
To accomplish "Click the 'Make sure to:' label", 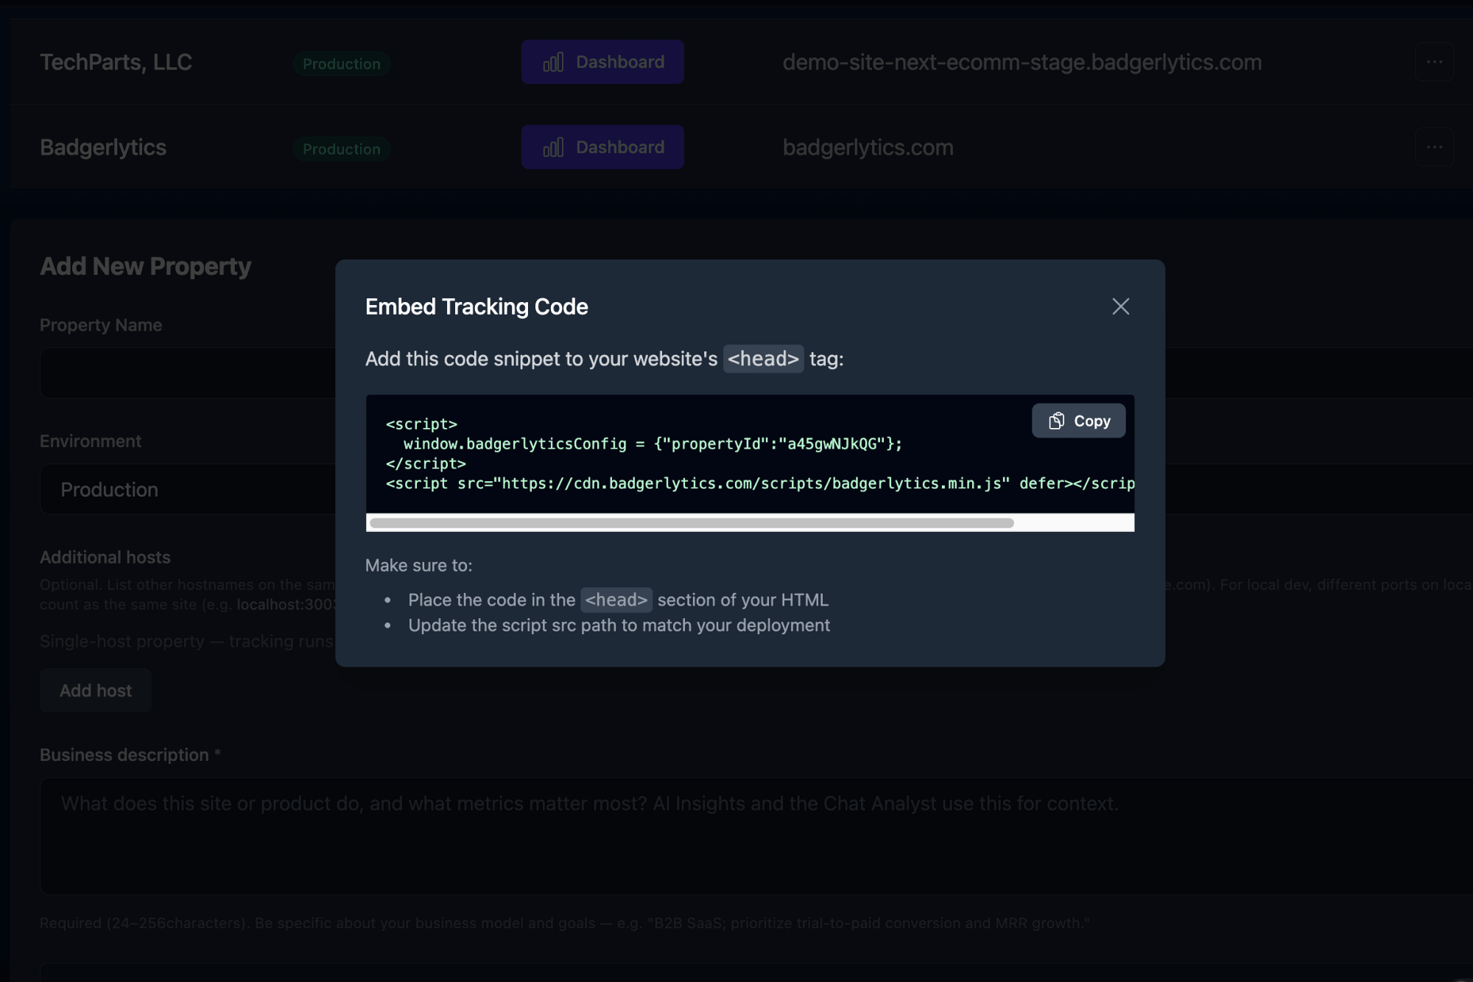I will [418, 565].
